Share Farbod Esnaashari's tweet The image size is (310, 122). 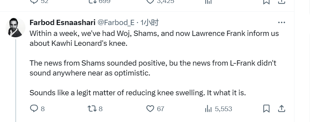(x=281, y=108)
